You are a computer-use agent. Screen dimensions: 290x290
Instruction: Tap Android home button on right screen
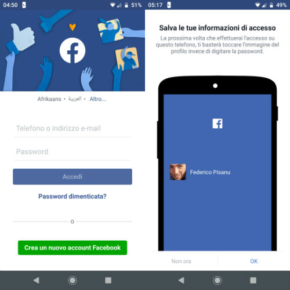pos(217,280)
